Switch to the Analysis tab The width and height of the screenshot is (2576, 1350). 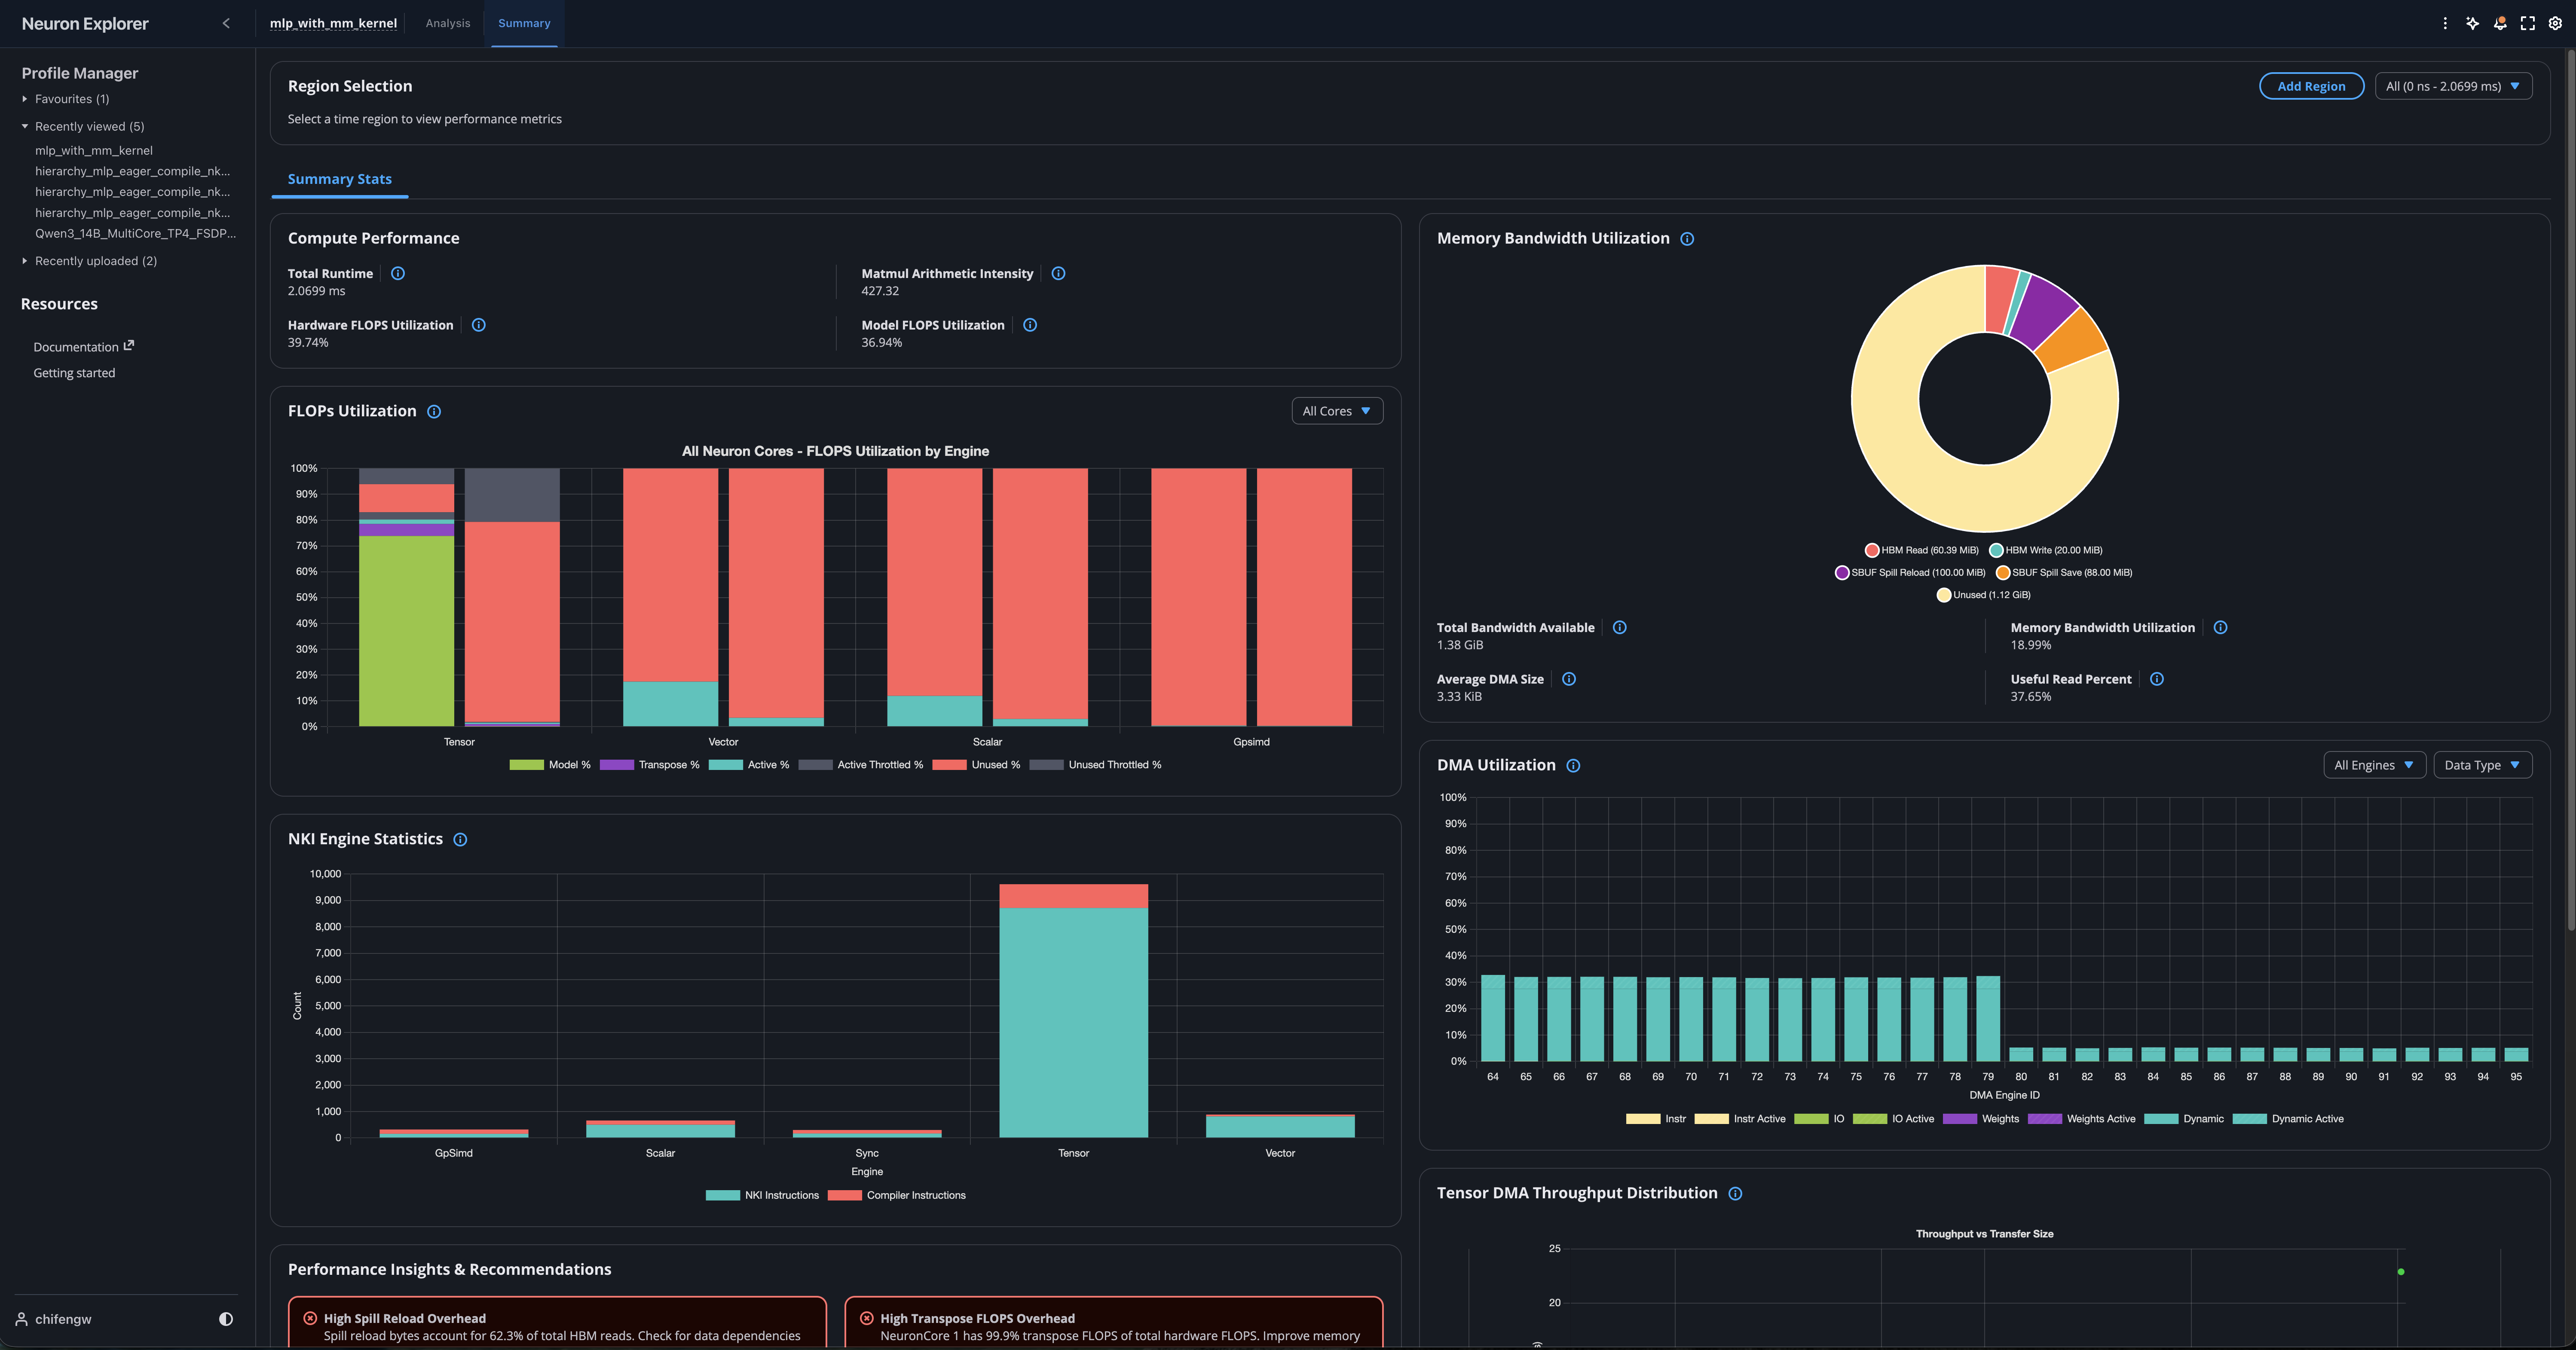click(x=448, y=23)
